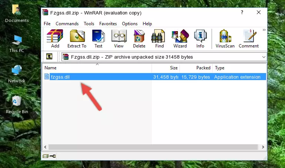
Task: Launch the Wizard tool
Action: tap(180, 39)
